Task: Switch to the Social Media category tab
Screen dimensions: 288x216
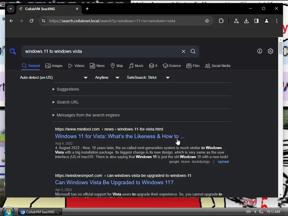Action: click(x=218, y=66)
